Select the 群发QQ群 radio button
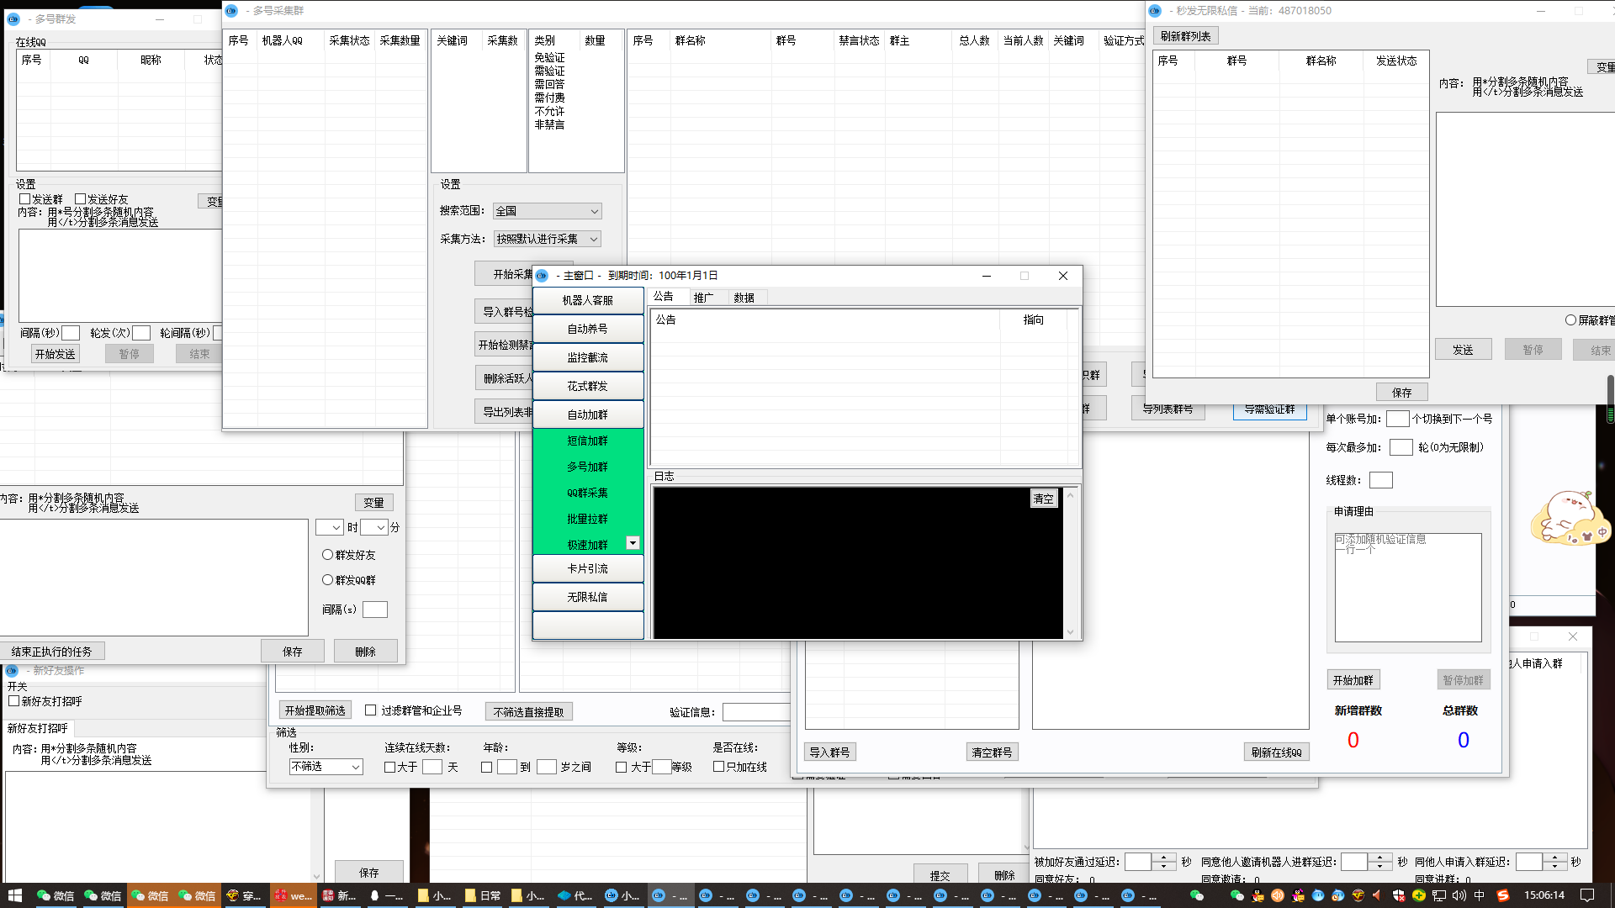Viewport: 1615px width, 908px height. point(328,579)
